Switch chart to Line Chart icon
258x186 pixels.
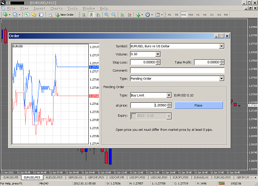point(98,14)
